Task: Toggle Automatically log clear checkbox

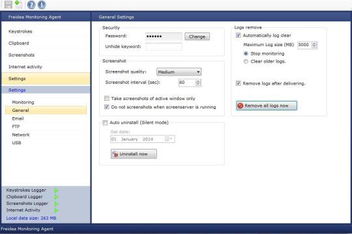Action: coord(238,35)
